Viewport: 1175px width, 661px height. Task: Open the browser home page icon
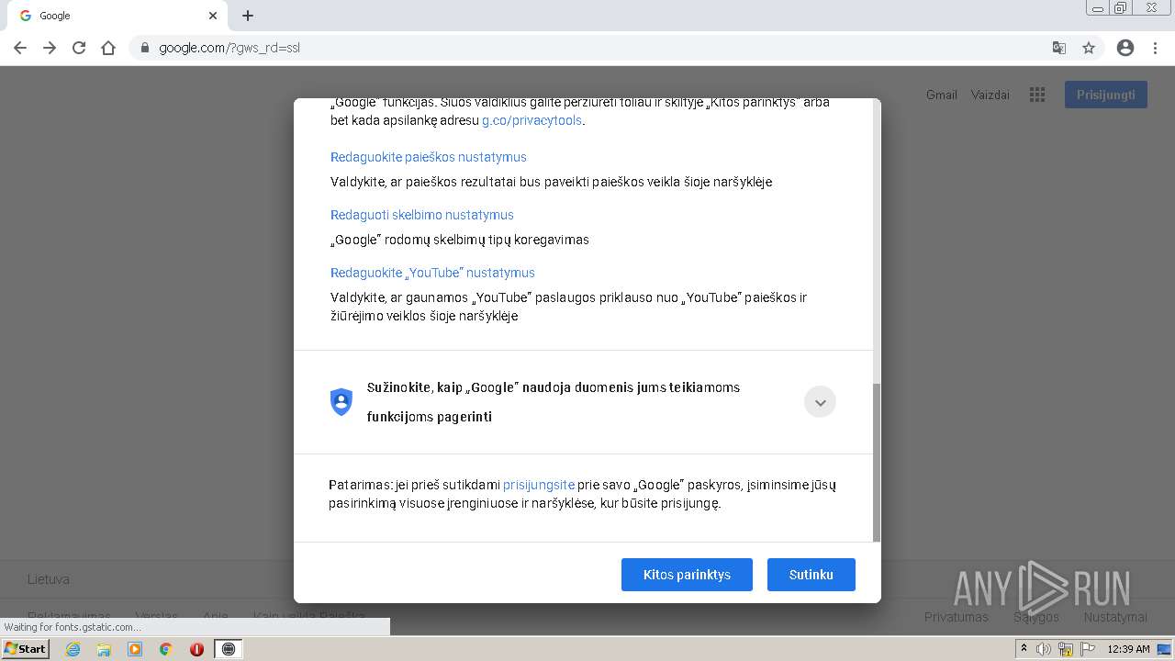tap(108, 48)
